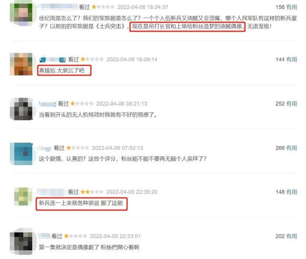The width and height of the screenshot is (306, 259).
Task: Click the star rating beside 2022-04-06 07:52:13
Action: pos(77,148)
